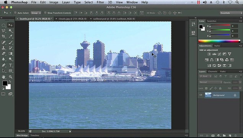Switch to the clouds.jpg document tab

click(73, 19)
